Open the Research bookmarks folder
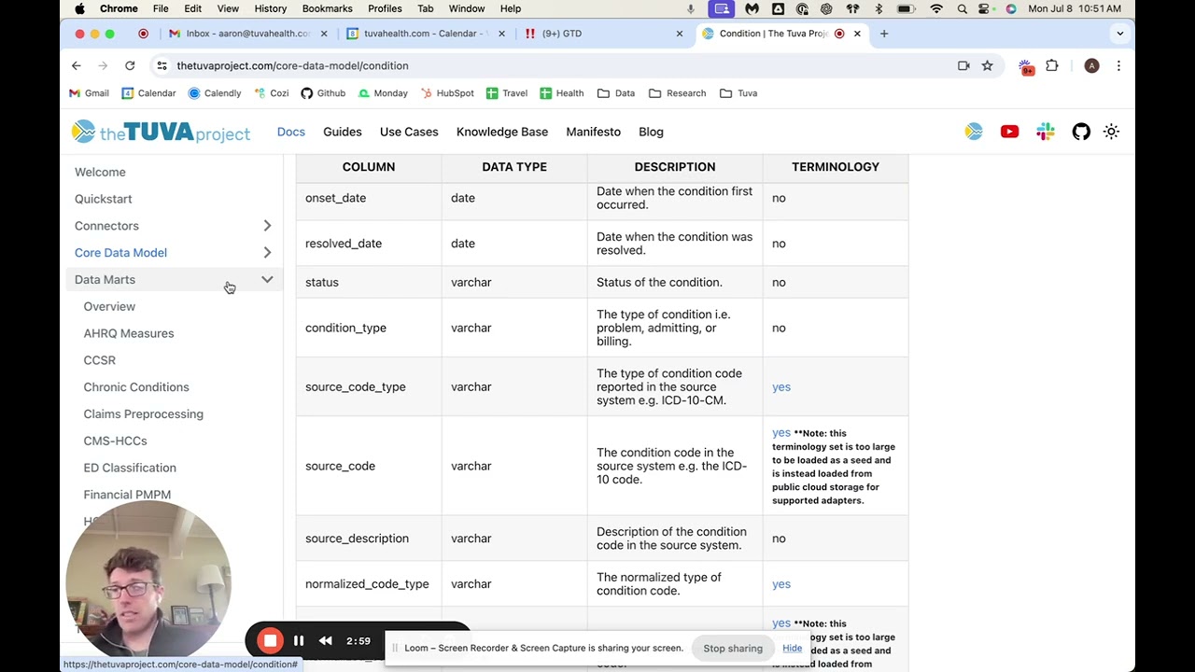 (x=678, y=93)
